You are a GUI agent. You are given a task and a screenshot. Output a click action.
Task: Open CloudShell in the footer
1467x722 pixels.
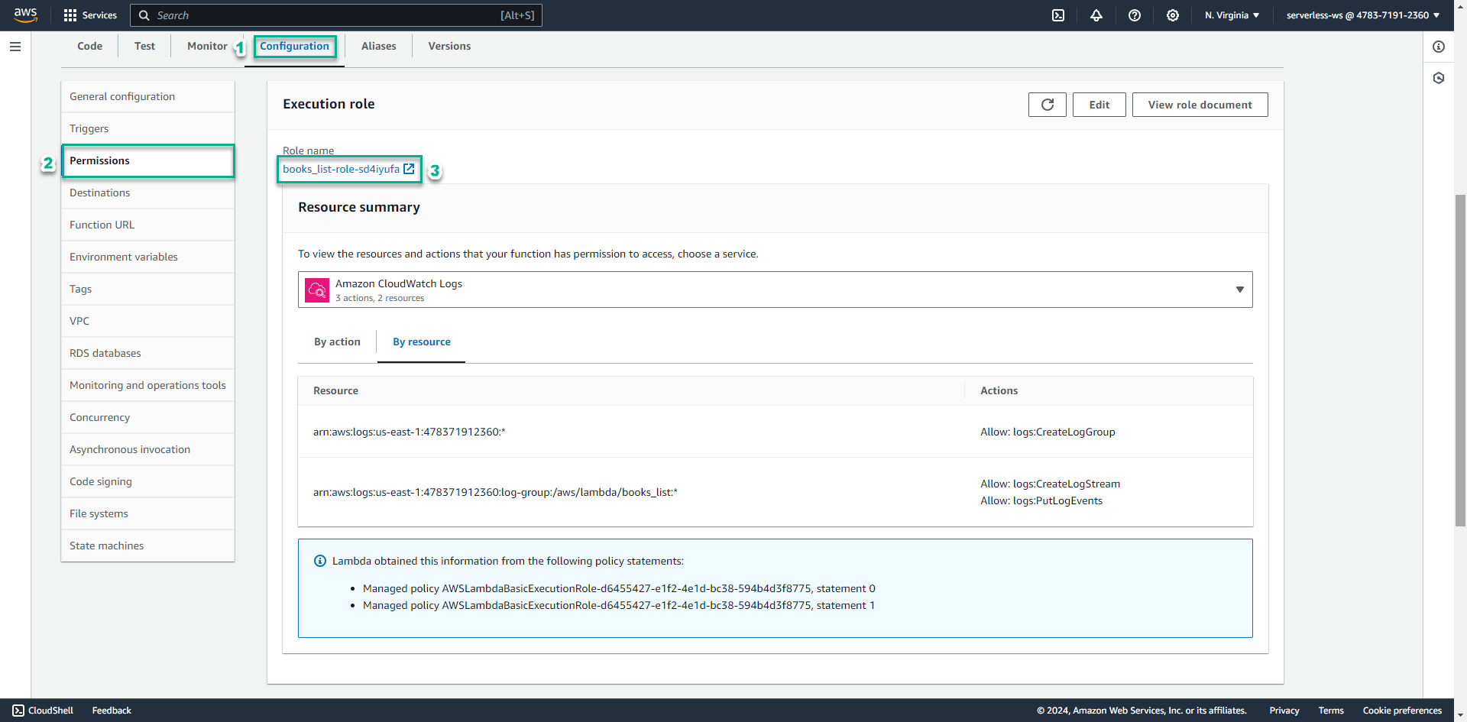click(43, 711)
